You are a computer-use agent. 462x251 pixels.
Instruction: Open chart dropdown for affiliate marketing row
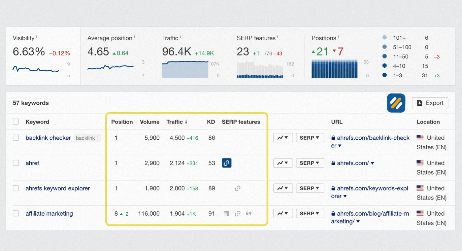pyautogui.click(x=283, y=213)
